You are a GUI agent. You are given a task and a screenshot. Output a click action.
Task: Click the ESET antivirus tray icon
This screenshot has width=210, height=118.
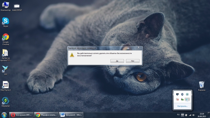187,94
